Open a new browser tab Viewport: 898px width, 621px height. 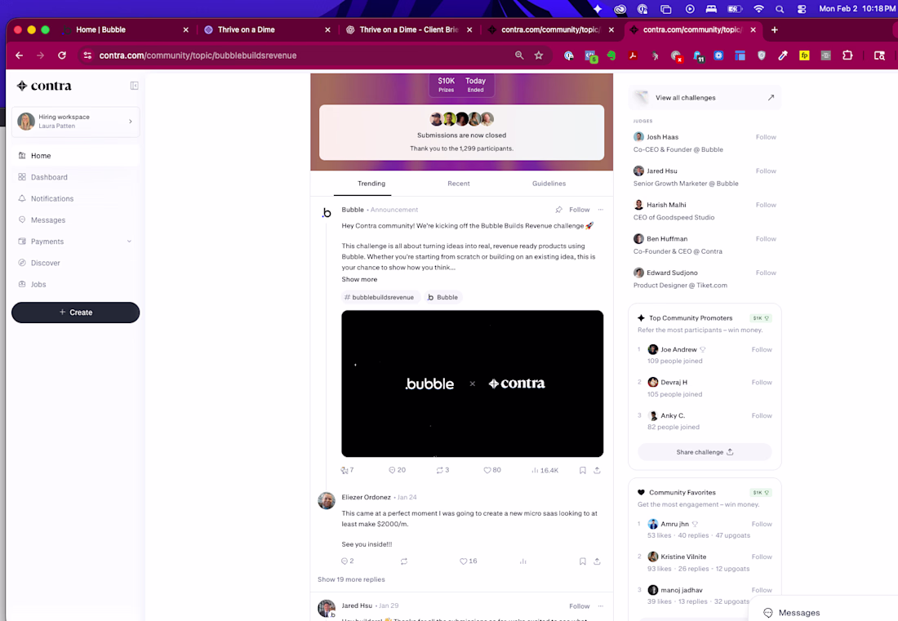(774, 29)
